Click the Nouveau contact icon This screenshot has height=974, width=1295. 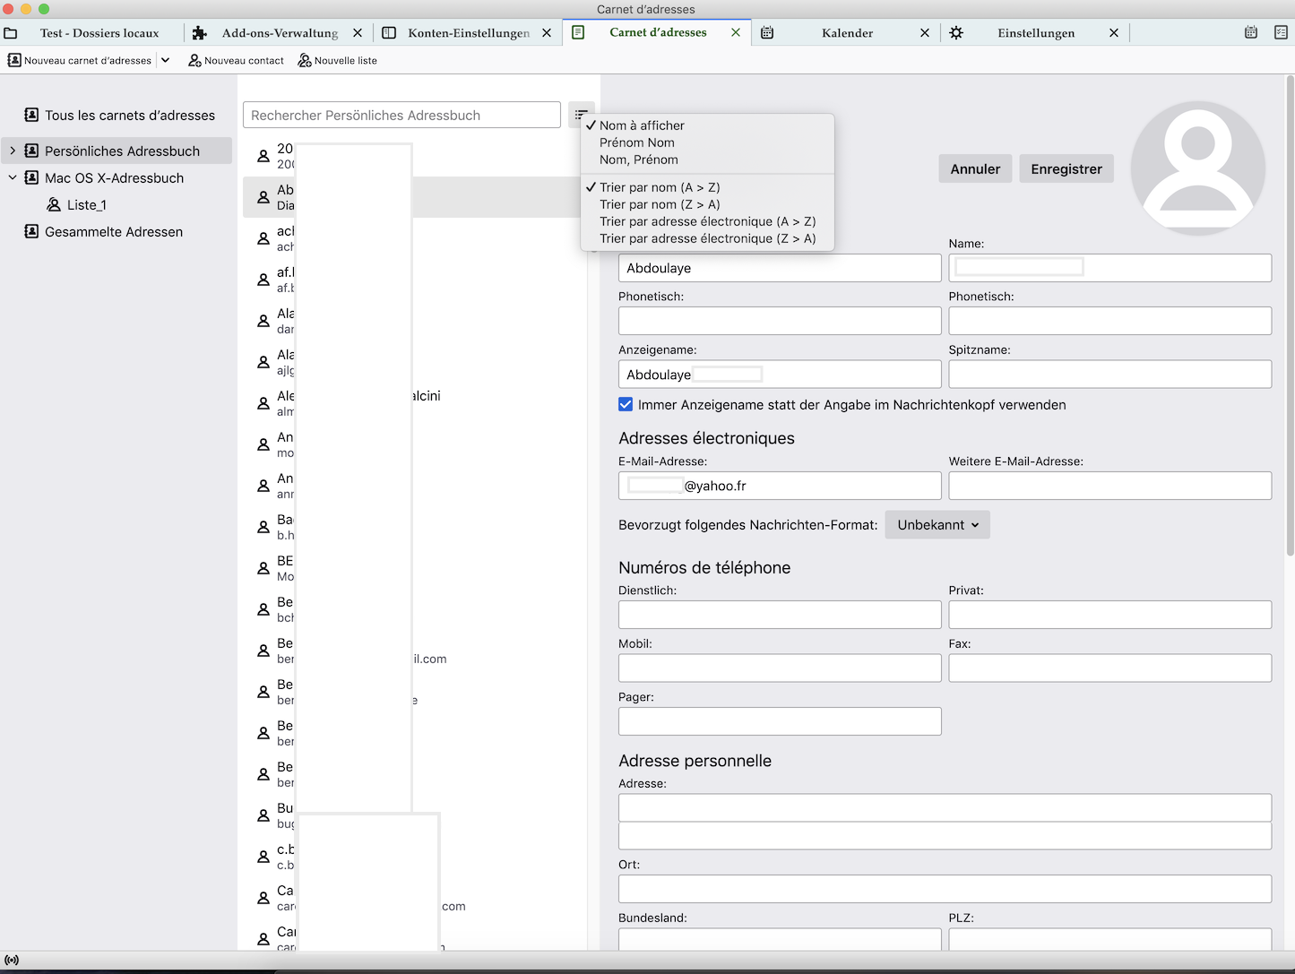(x=194, y=61)
